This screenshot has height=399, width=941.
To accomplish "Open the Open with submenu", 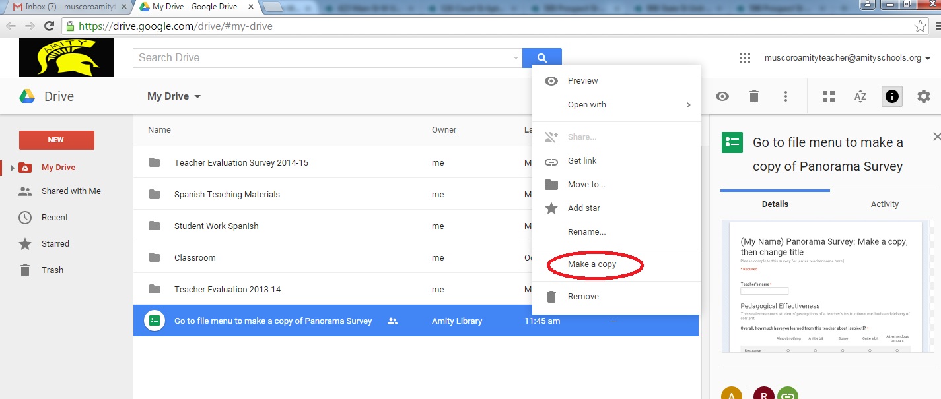I will coord(617,105).
